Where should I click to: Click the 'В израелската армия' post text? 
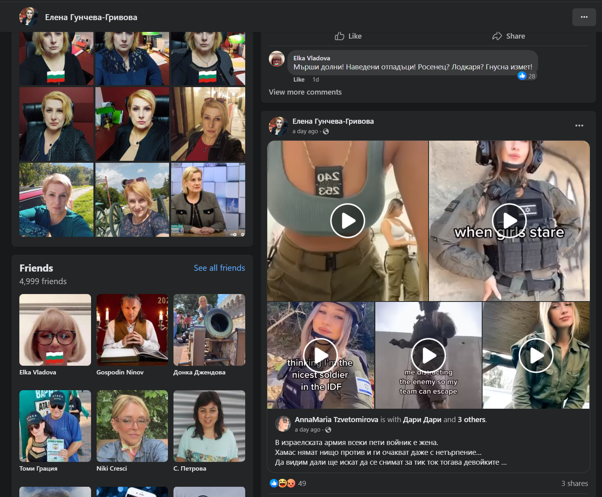click(391, 452)
